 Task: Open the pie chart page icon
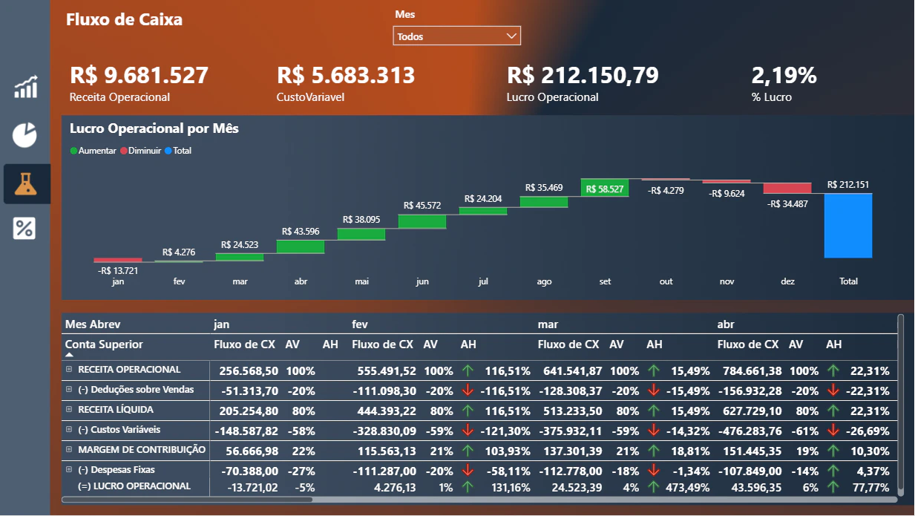pos(25,134)
